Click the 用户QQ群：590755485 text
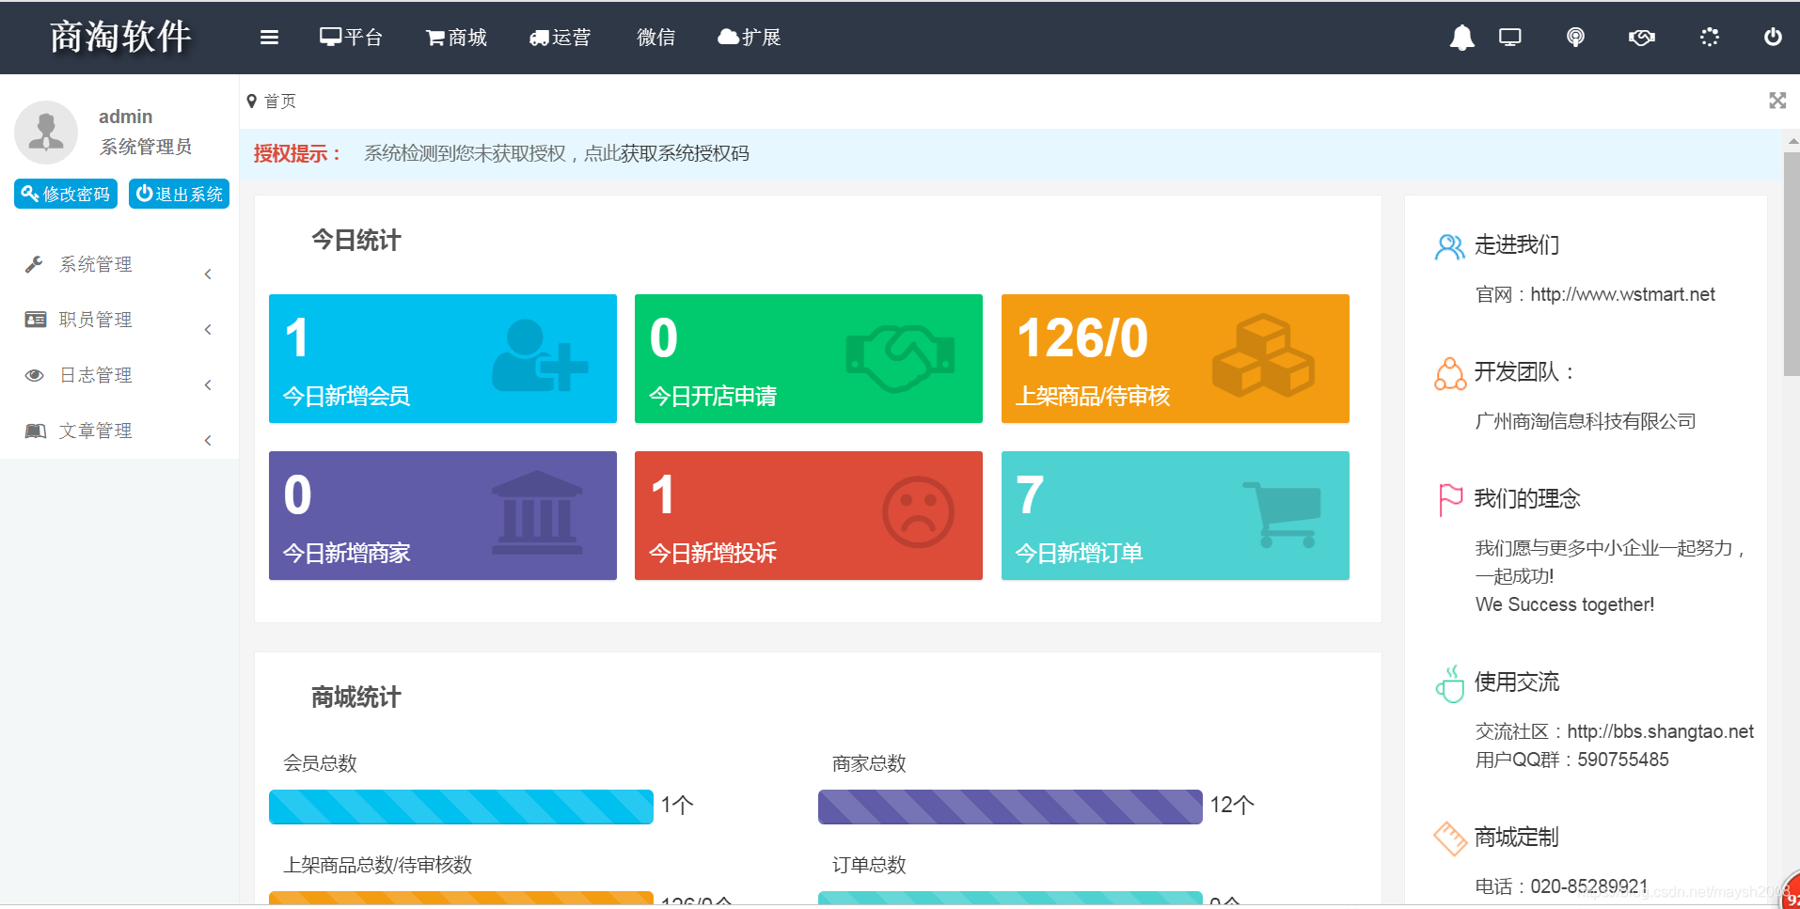This screenshot has height=909, width=1800. [1571, 760]
